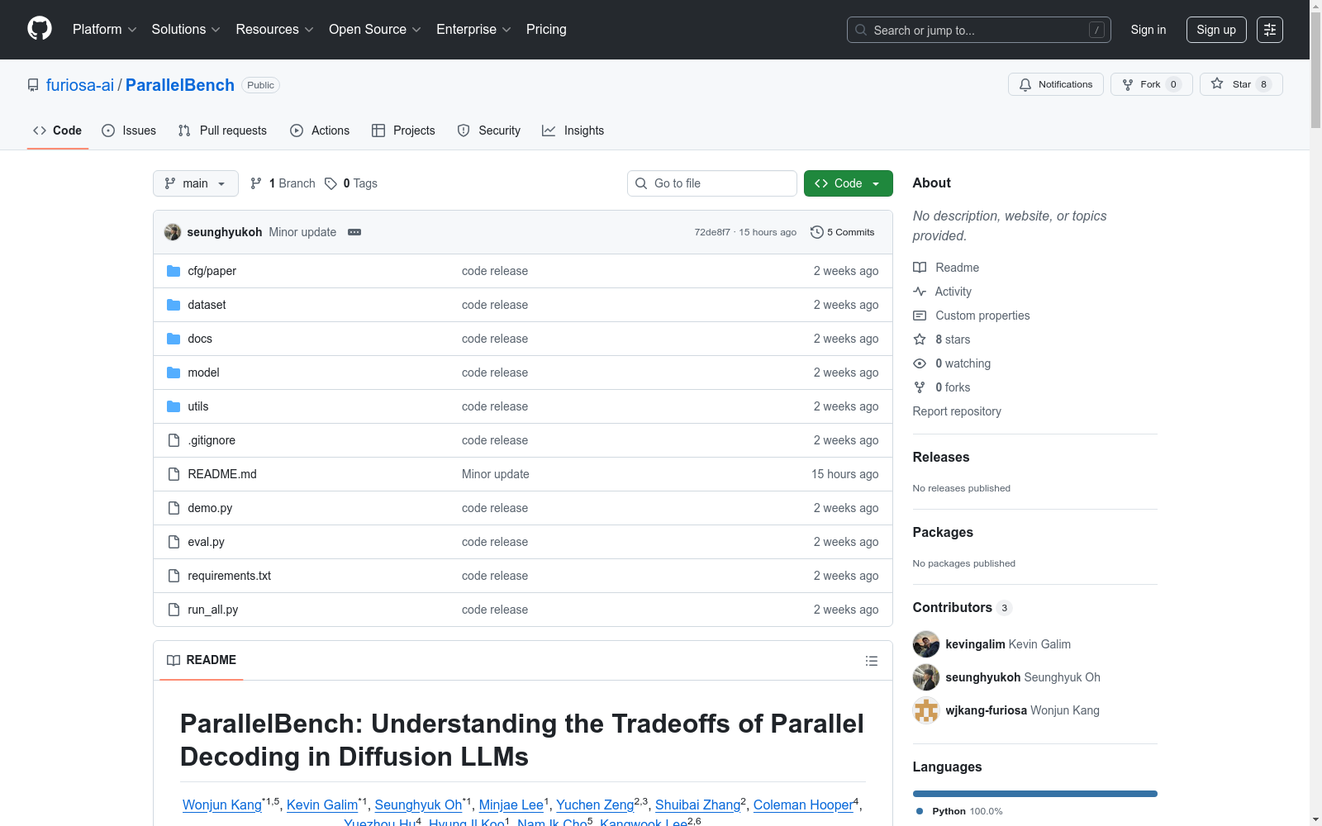Open the Security tab
The image size is (1322, 826).
point(489,131)
